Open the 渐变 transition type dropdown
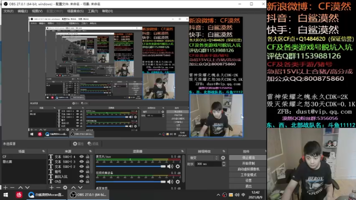 (x=204, y=158)
